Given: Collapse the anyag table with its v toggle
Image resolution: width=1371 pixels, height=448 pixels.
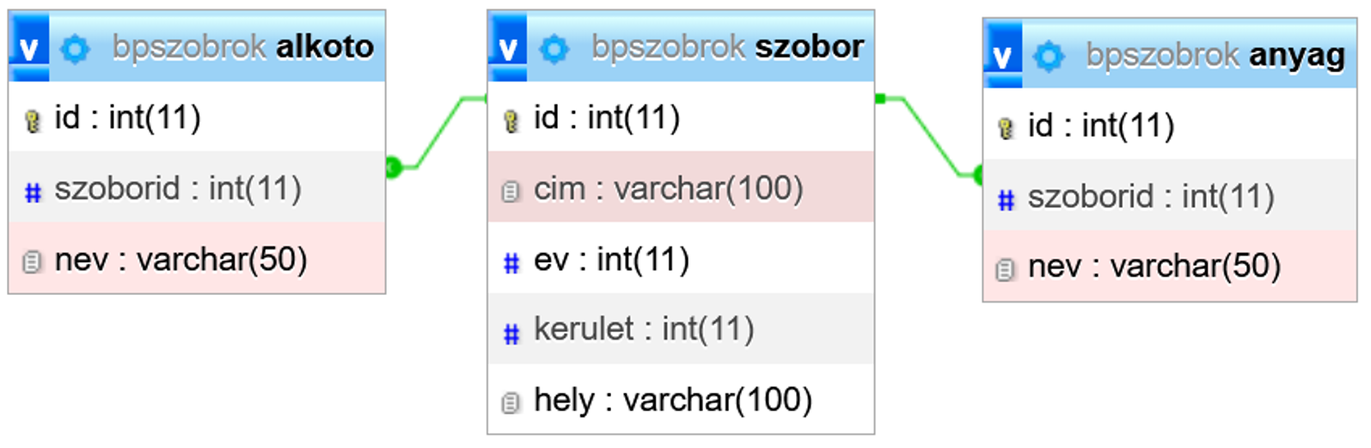Looking at the screenshot, I should (1002, 57).
